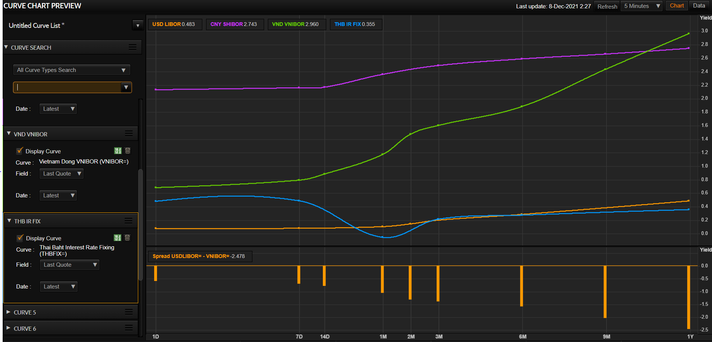Switch to the Chart tab
This screenshot has height=342, width=712.
[x=677, y=6]
